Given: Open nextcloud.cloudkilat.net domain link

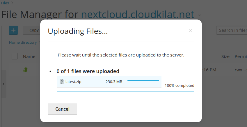Looking at the screenshot, I should coord(138,15).
